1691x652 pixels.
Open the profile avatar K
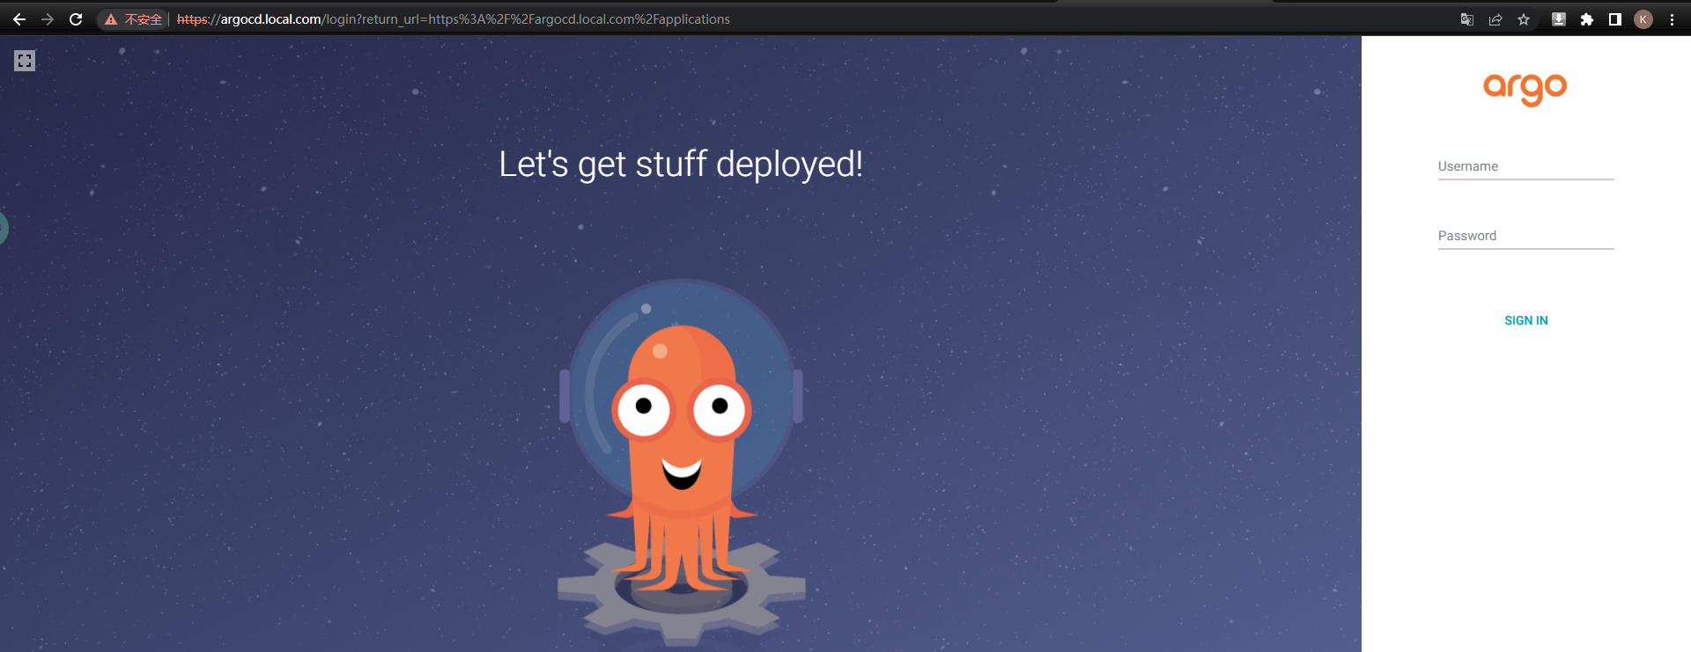tap(1643, 19)
